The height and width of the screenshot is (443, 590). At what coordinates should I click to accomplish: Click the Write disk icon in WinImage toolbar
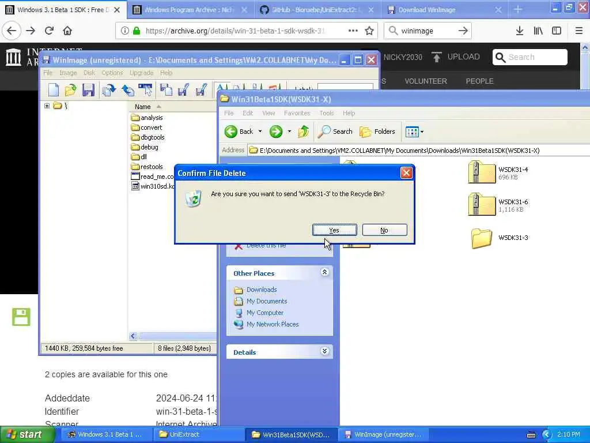coord(128,90)
